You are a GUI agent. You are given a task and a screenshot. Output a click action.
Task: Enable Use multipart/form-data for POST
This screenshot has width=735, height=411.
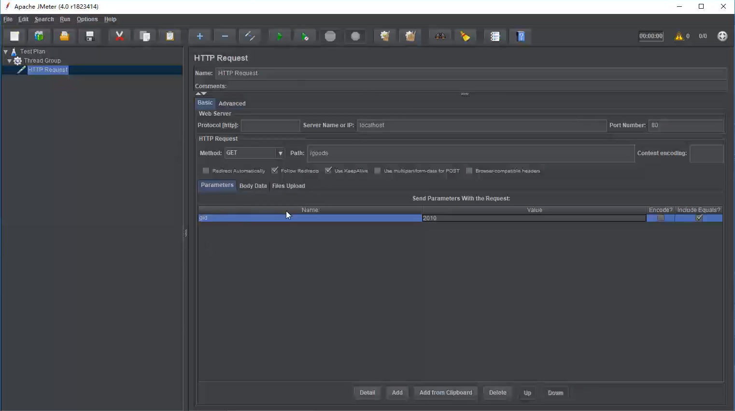click(378, 171)
